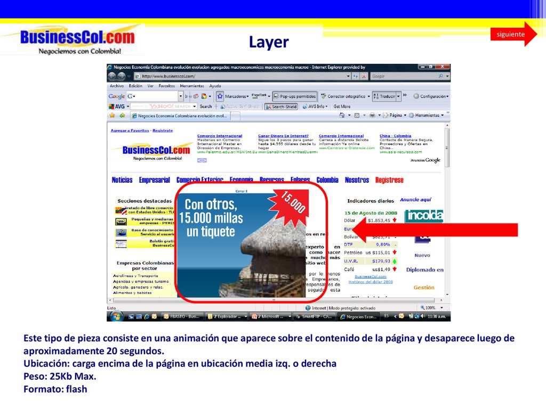546x409 pixels.
Task: Click the Traducir button in Google toolbar
Action: [384, 96]
